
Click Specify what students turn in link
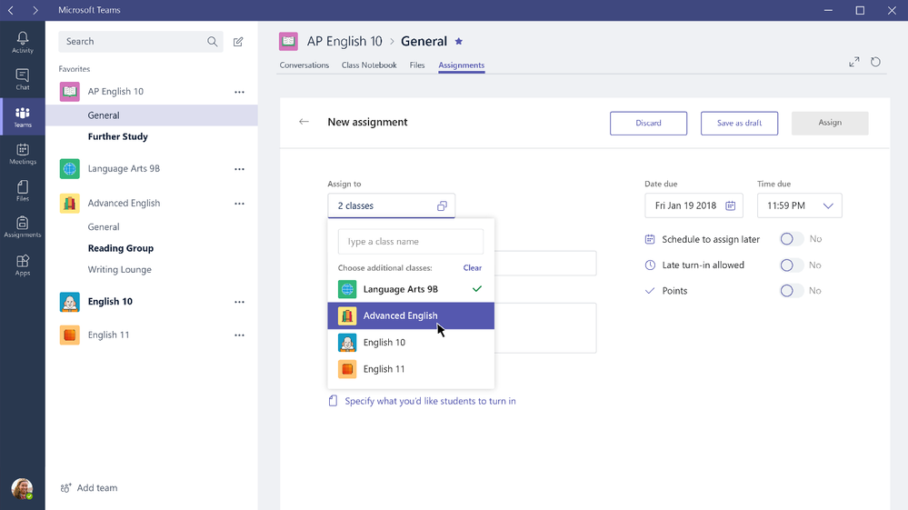click(430, 401)
